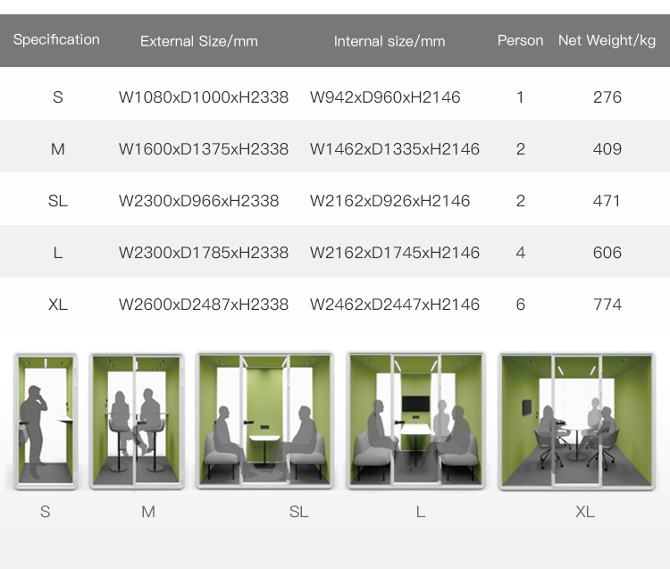Select the net weight value 774

coord(607,305)
